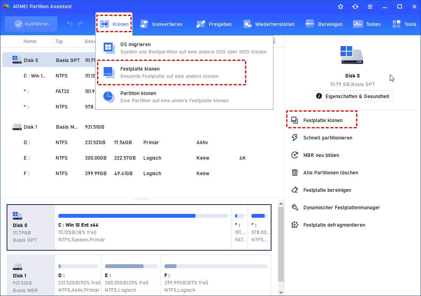
Task: Click the FAT partition block in Disk 0 map
Action: [240, 227]
